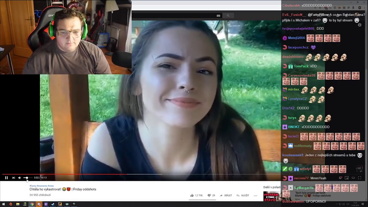The width and height of the screenshot is (368, 207).
Task: Click the 3:32 / 10:13 time display
Action: coord(40,178)
